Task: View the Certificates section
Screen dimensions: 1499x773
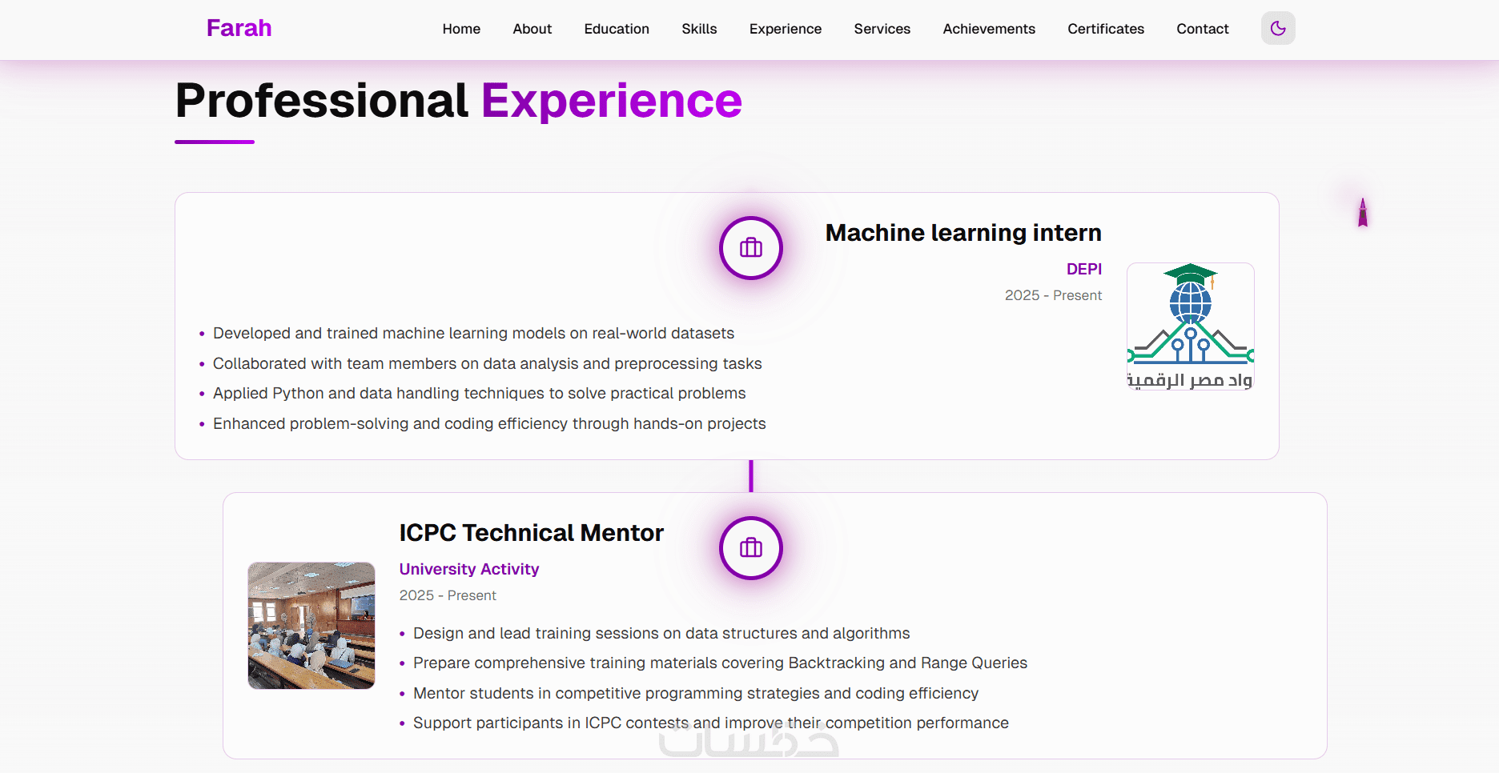Action: [1105, 29]
